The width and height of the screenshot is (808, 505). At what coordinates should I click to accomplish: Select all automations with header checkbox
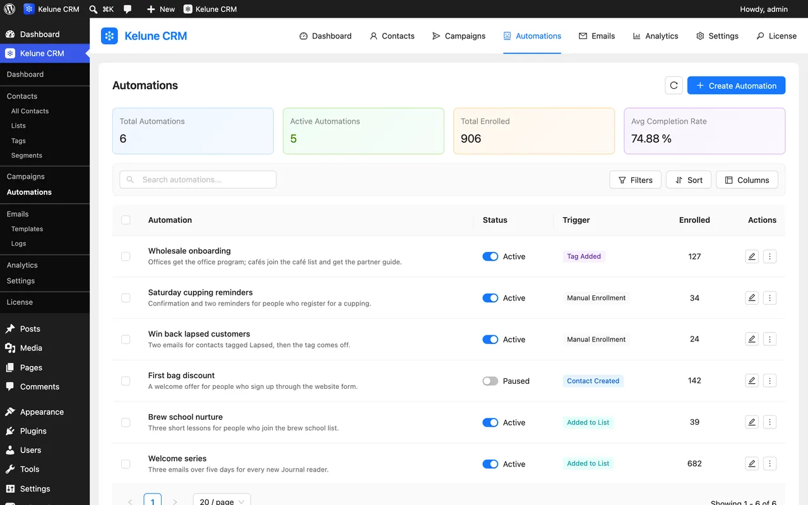click(x=126, y=220)
